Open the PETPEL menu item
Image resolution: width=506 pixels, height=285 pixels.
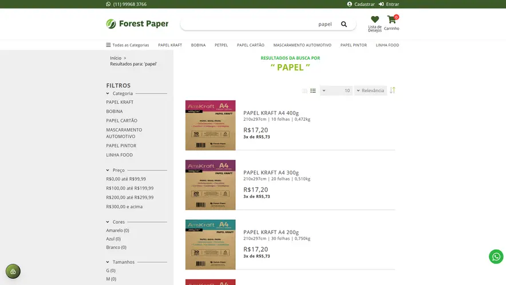pos(222,45)
